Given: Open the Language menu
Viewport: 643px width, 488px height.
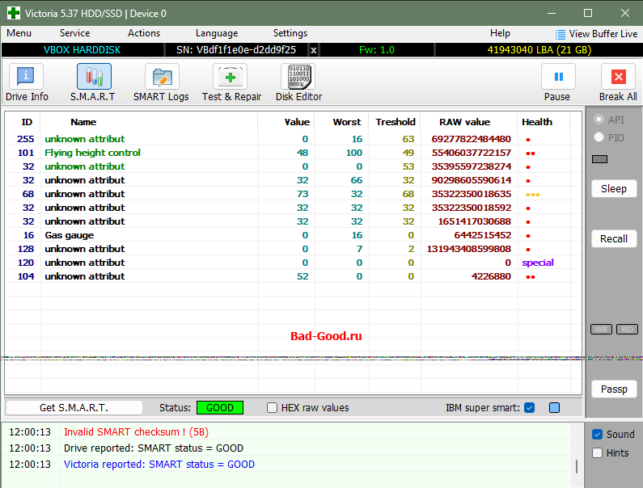Looking at the screenshot, I should click(x=217, y=33).
